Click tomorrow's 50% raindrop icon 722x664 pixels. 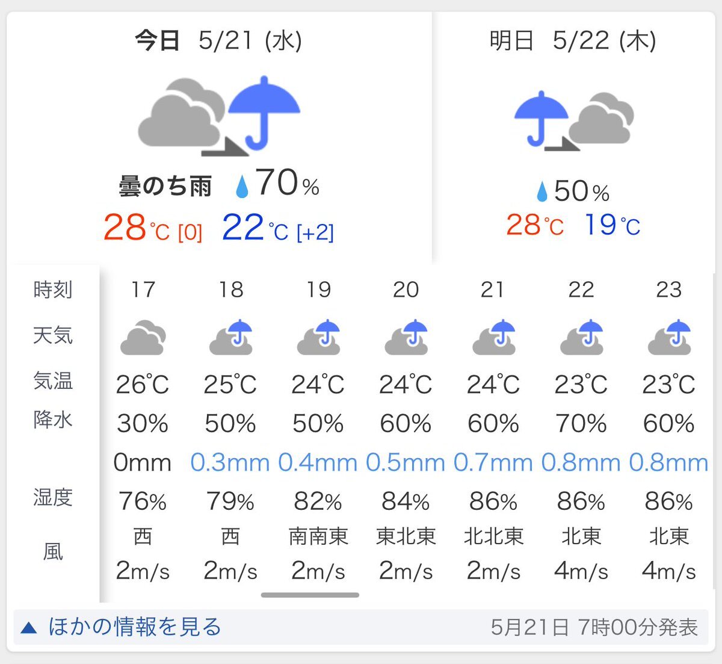click(542, 192)
